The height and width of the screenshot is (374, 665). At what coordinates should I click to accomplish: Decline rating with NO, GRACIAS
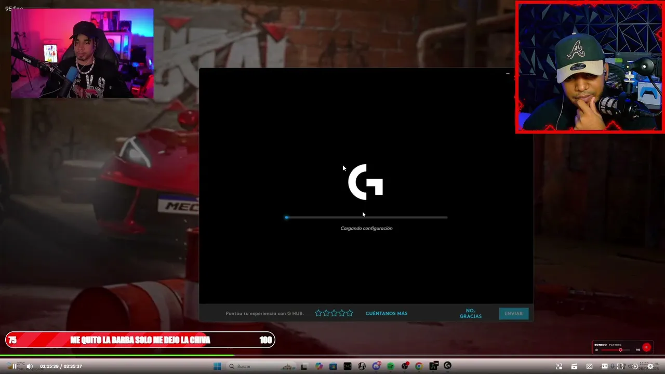(471, 313)
